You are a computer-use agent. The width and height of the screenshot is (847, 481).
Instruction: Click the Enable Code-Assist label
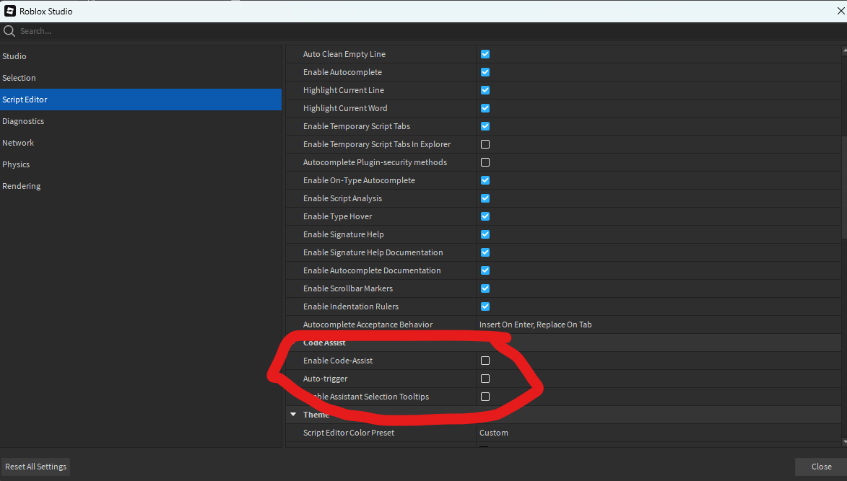[x=338, y=361]
